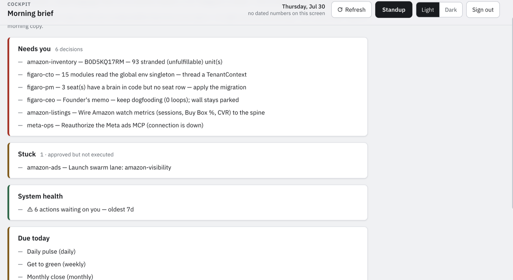
Task: Select Daily pulse (daily) due item
Action: click(x=51, y=252)
